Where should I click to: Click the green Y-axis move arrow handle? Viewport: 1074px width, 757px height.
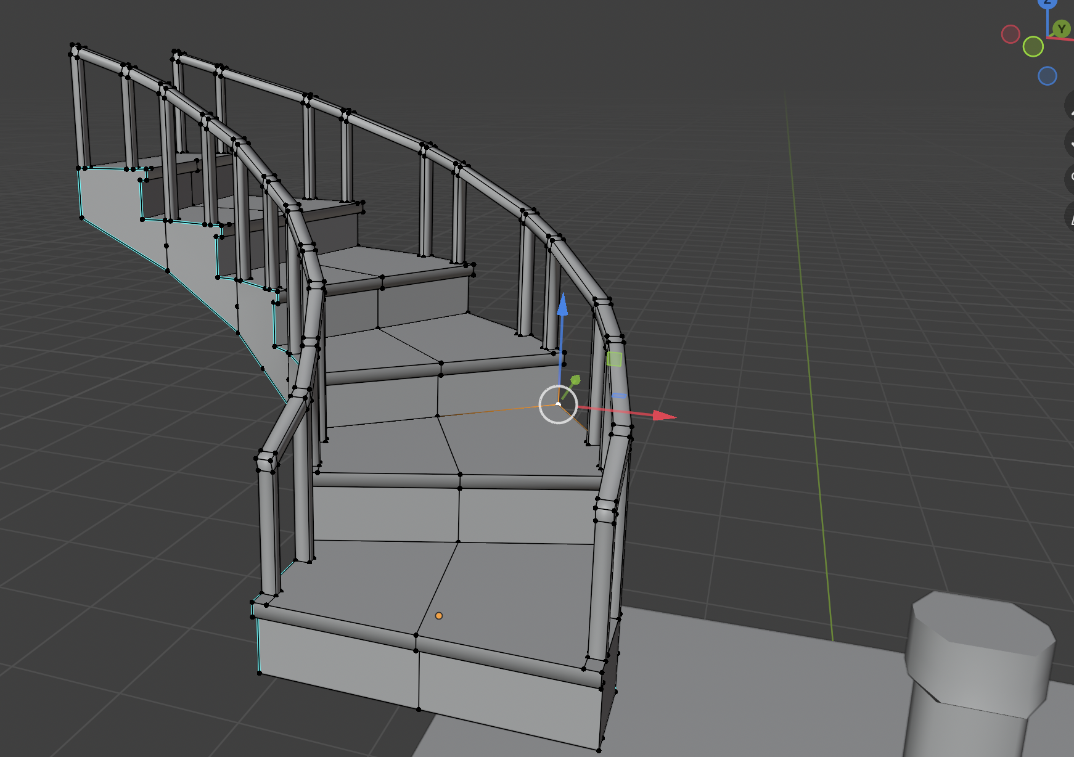pos(575,380)
